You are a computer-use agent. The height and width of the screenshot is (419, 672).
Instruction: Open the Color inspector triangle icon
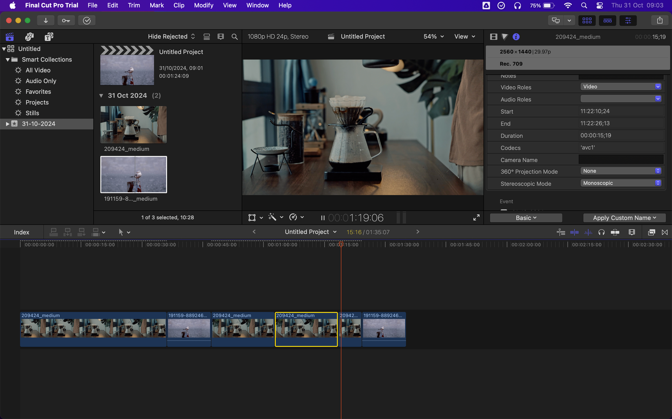505,37
